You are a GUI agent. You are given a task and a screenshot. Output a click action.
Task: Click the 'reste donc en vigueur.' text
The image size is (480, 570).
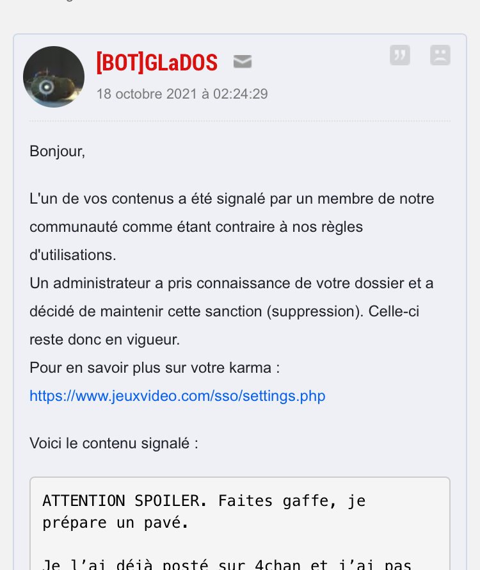point(105,339)
